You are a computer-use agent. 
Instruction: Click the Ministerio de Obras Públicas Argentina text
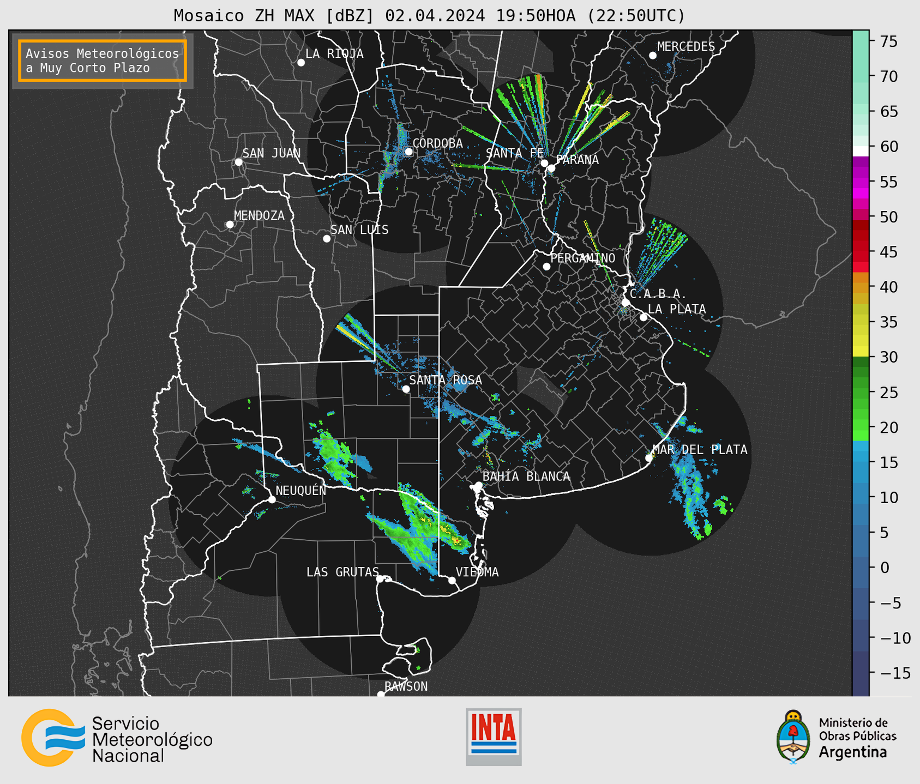click(x=857, y=738)
